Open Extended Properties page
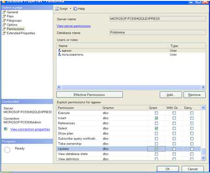This screenshot has height=173, width=210. coord(21,33)
